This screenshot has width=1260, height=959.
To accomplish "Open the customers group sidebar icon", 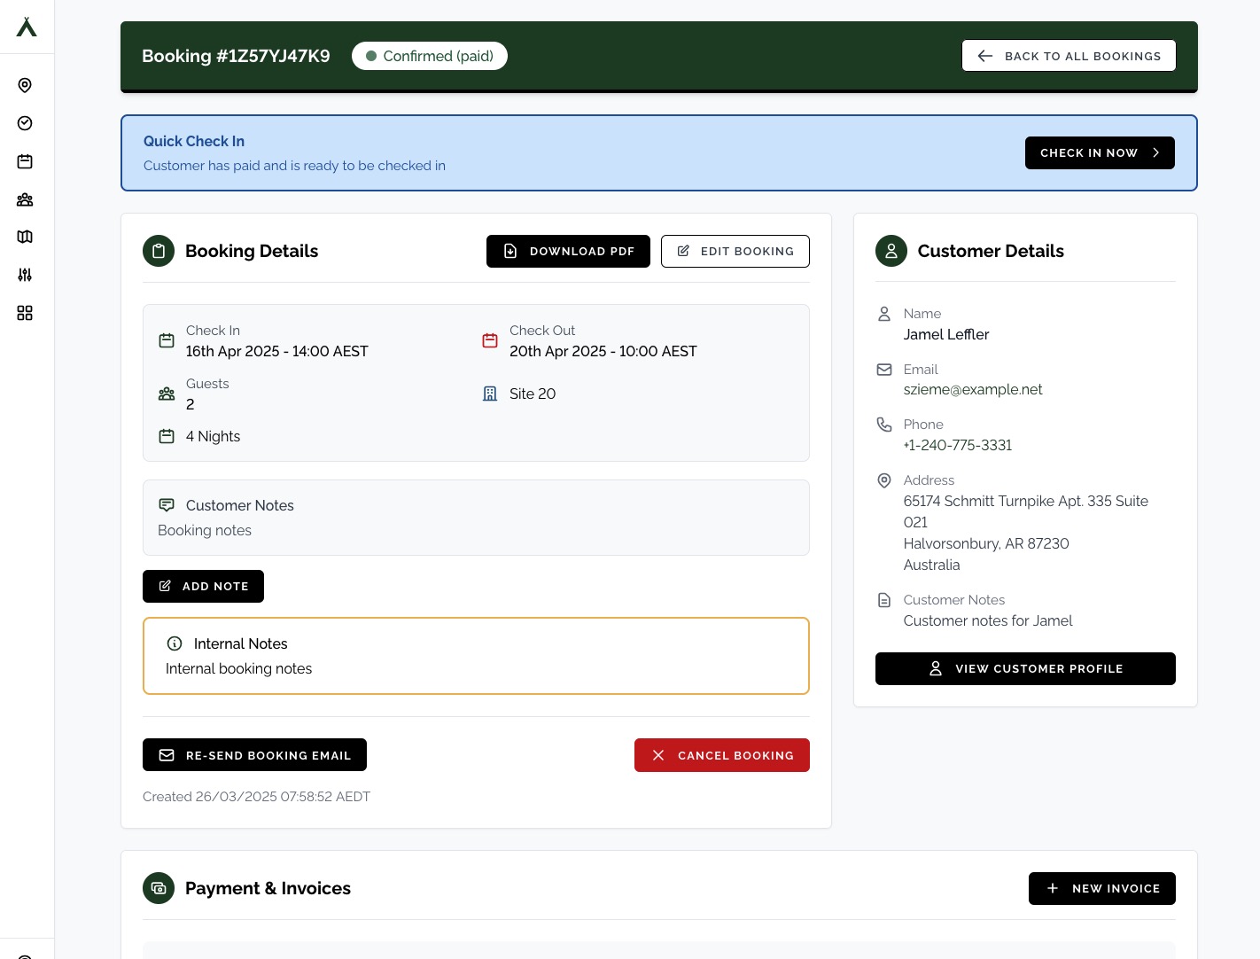I will coord(25,199).
